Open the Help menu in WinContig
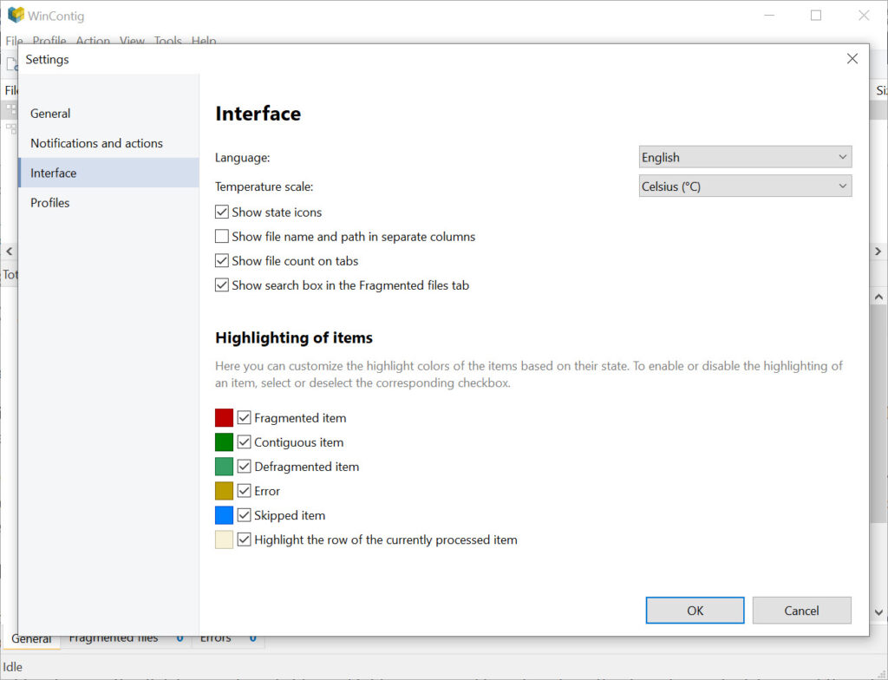Viewport: 888px width, 680px height. [x=203, y=40]
